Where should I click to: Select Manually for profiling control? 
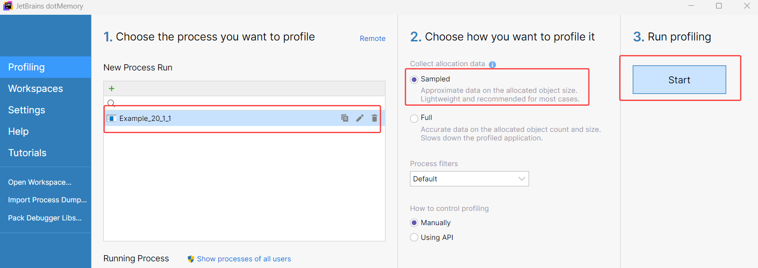pyautogui.click(x=414, y=223)
